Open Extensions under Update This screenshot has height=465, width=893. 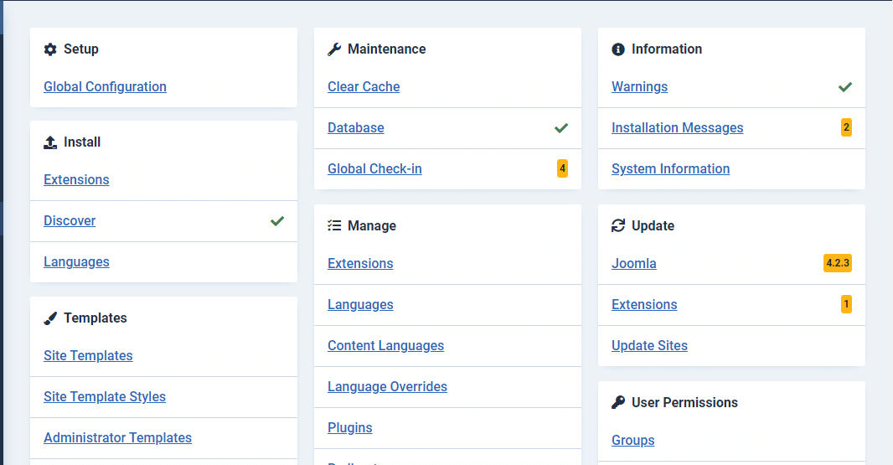[x=645, y=304]
